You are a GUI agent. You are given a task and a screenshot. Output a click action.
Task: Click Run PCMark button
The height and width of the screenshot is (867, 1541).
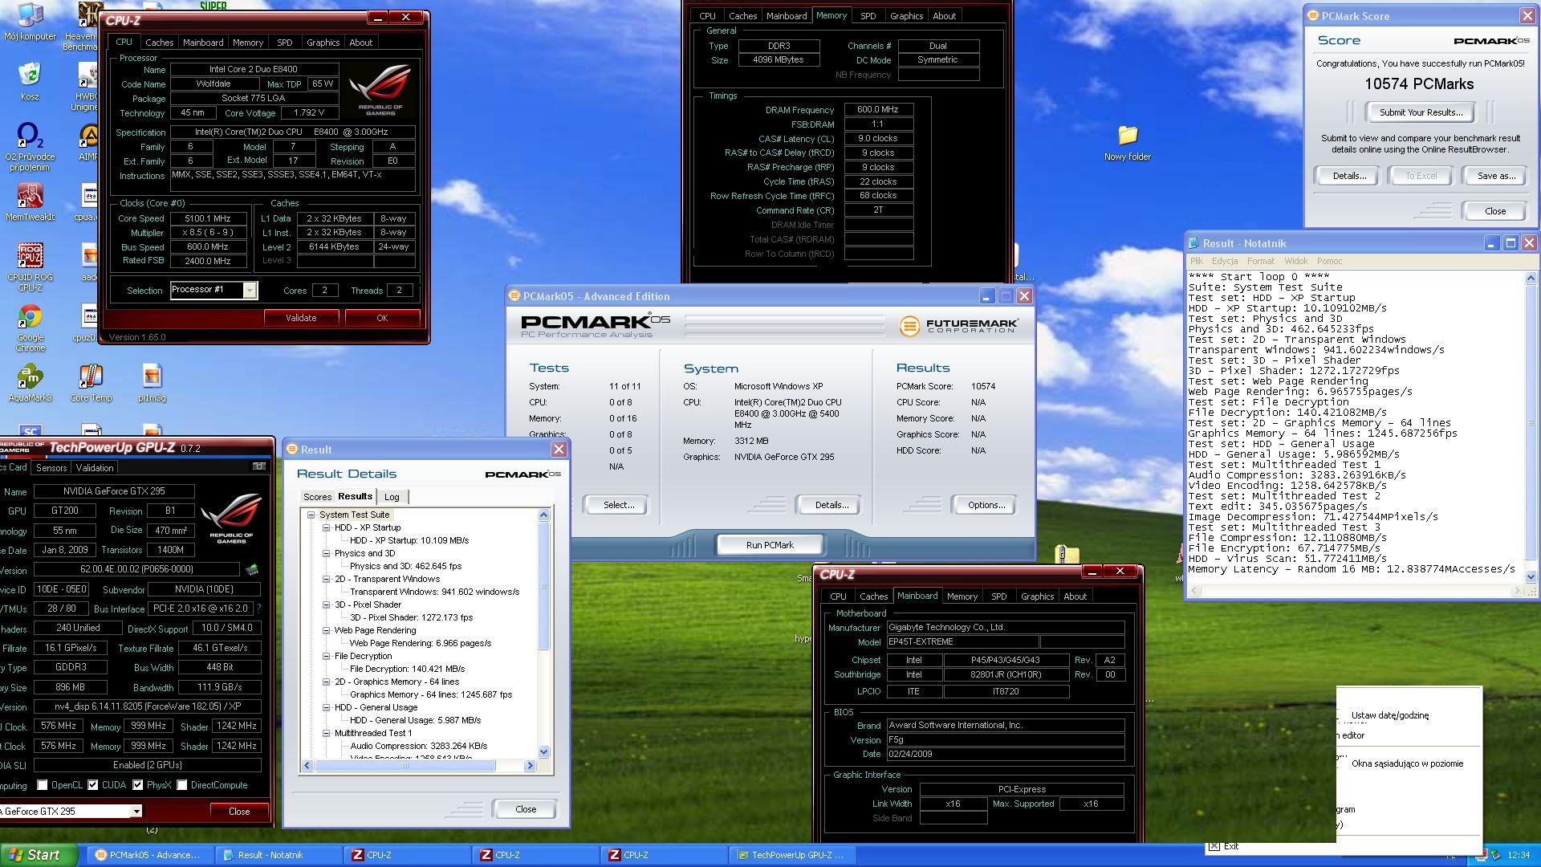[770, 545]
